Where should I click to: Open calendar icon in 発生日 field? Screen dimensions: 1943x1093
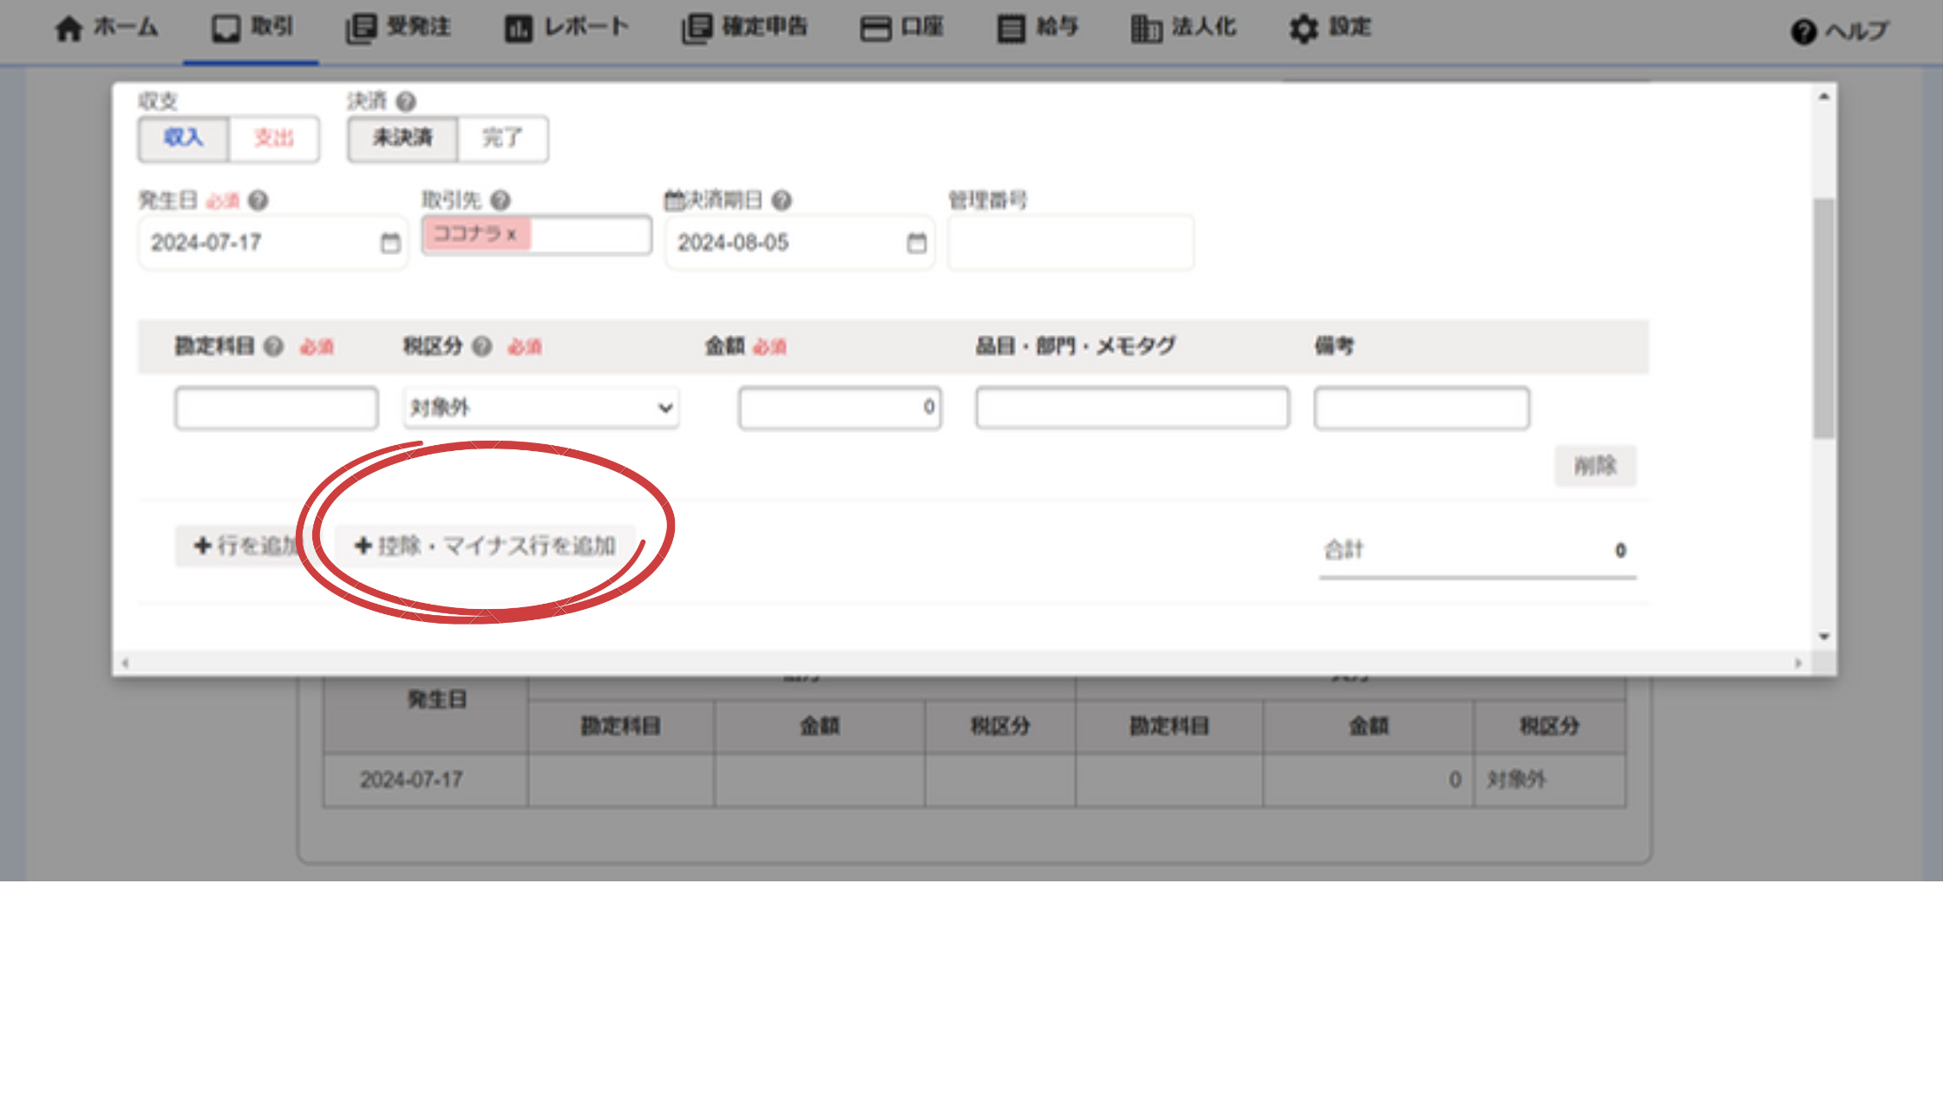click(x=390, y=243)
